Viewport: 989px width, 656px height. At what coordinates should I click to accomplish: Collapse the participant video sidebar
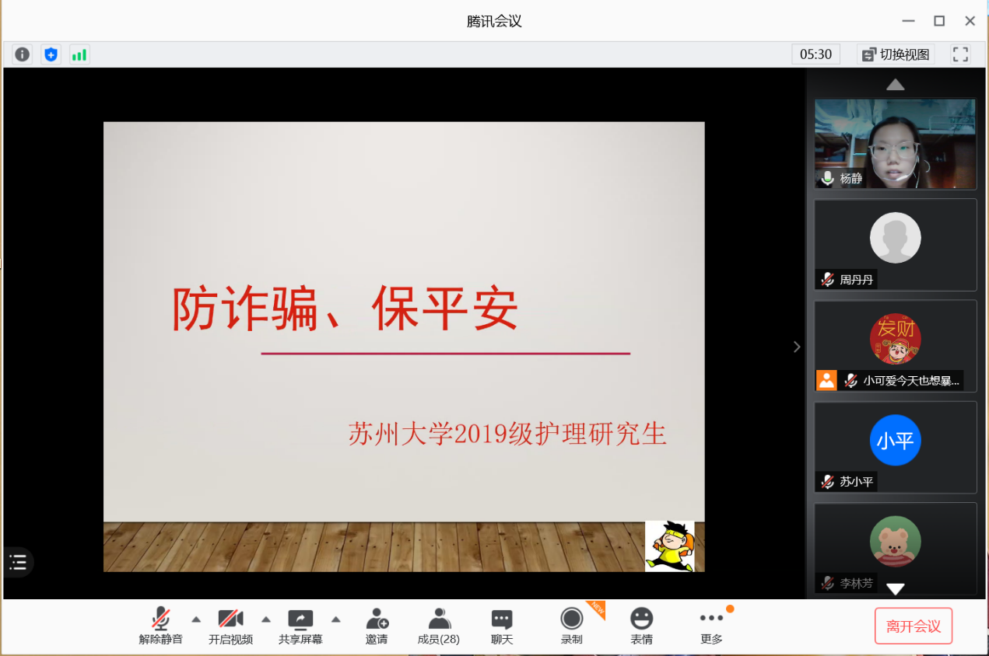(796, 347)
